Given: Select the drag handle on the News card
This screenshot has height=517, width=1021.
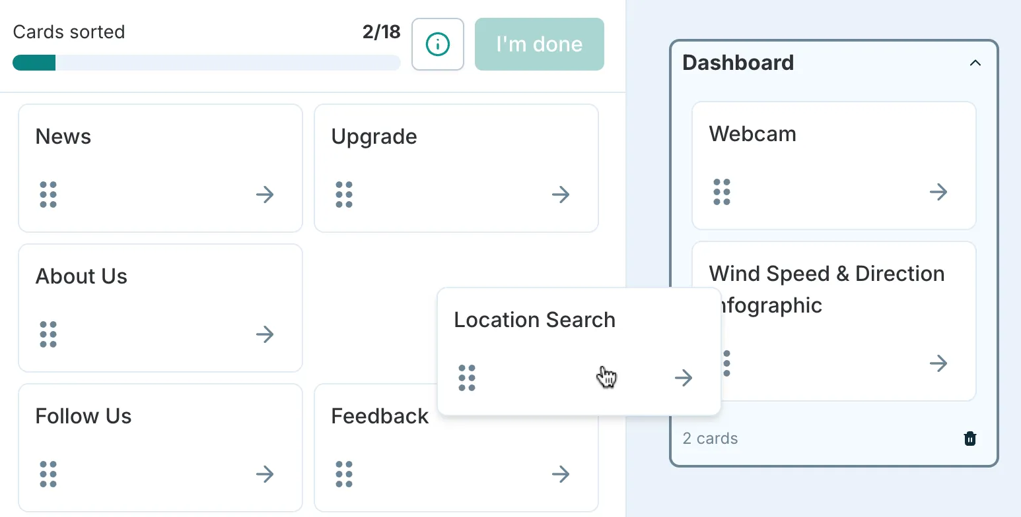Looking at the screenshot, I should (x=48, y=195).
